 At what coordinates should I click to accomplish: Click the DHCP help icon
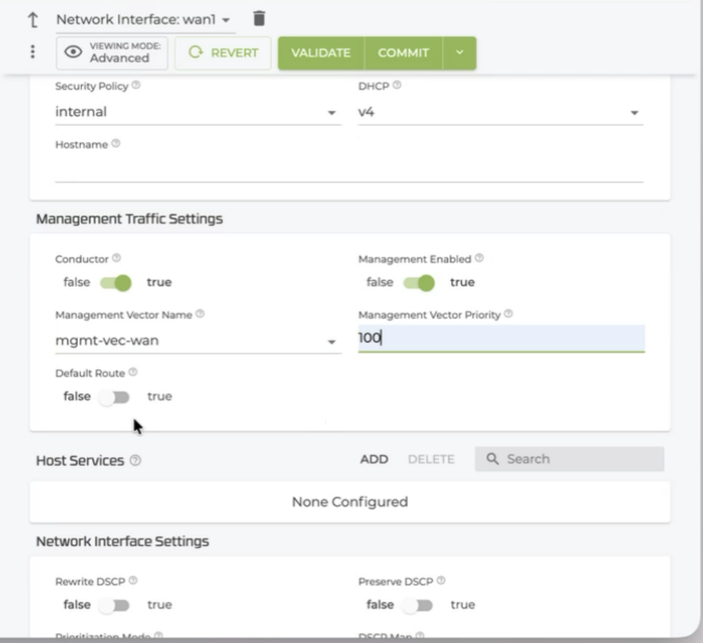[x=397, y=85]
